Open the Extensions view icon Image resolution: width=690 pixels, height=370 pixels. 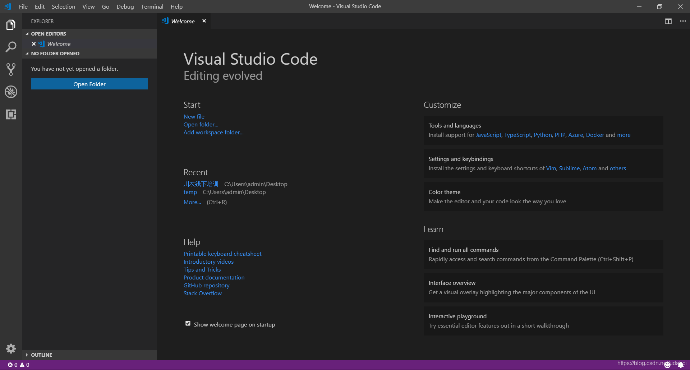pos(11,115)
